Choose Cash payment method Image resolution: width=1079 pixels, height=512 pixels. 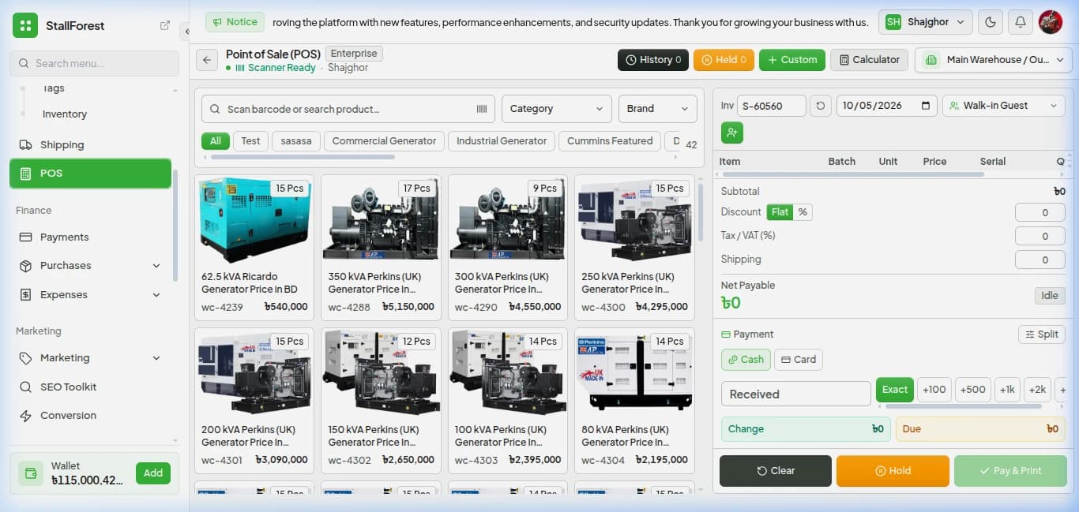pyautogui.click(x=746, y=360)
